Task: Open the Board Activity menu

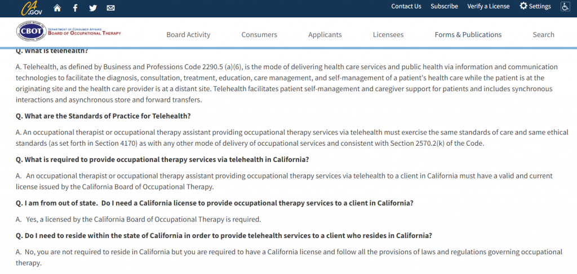Action: [x=188, y=34]
